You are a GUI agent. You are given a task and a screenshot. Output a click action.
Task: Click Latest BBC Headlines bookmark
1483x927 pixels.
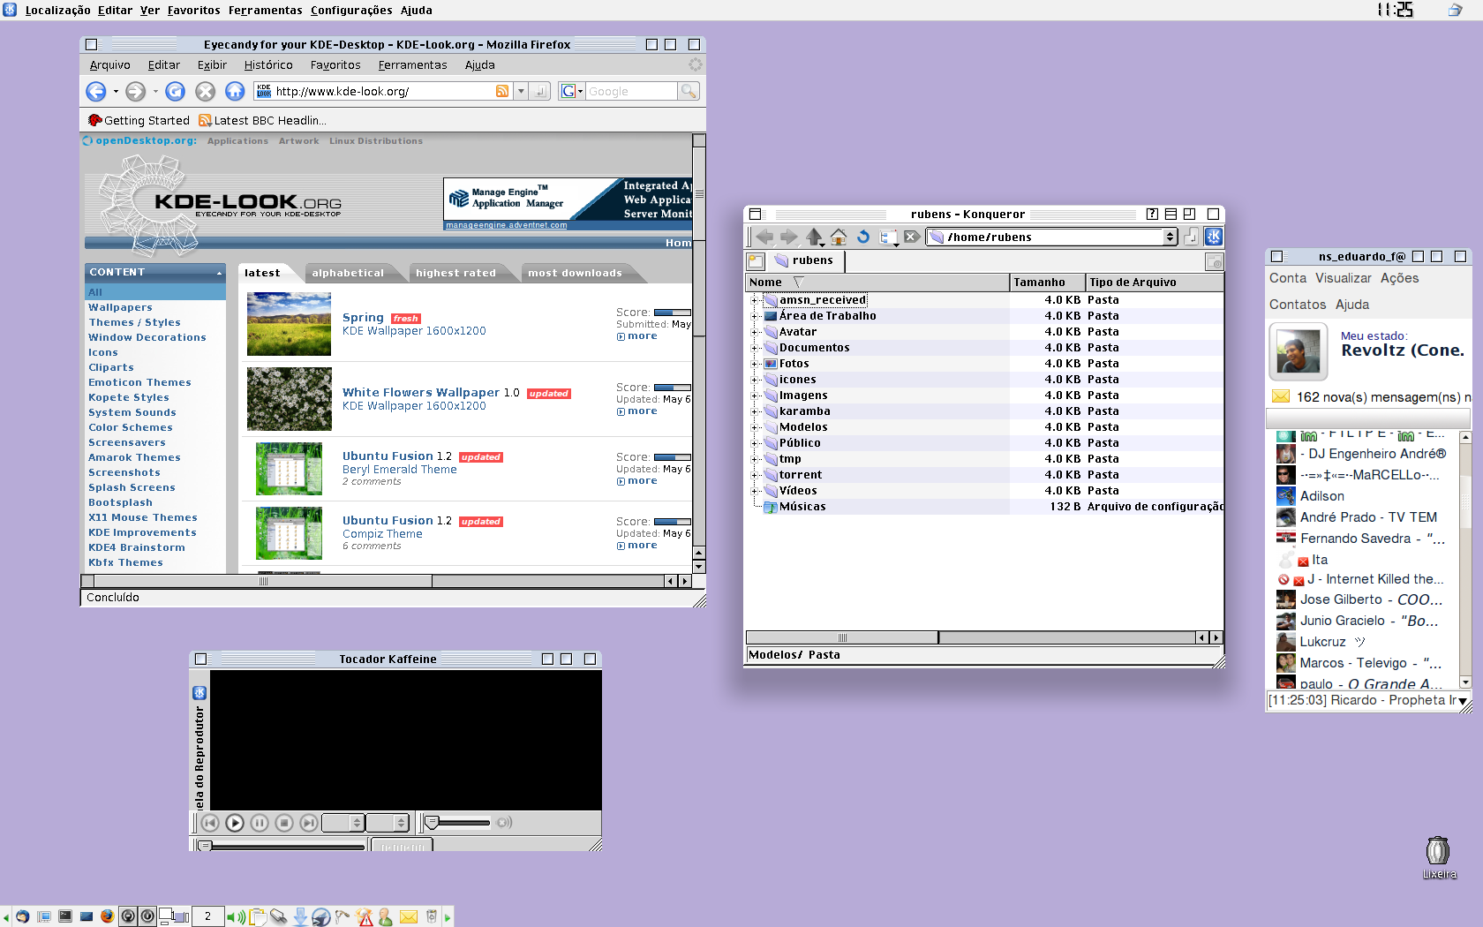[262, 120]
